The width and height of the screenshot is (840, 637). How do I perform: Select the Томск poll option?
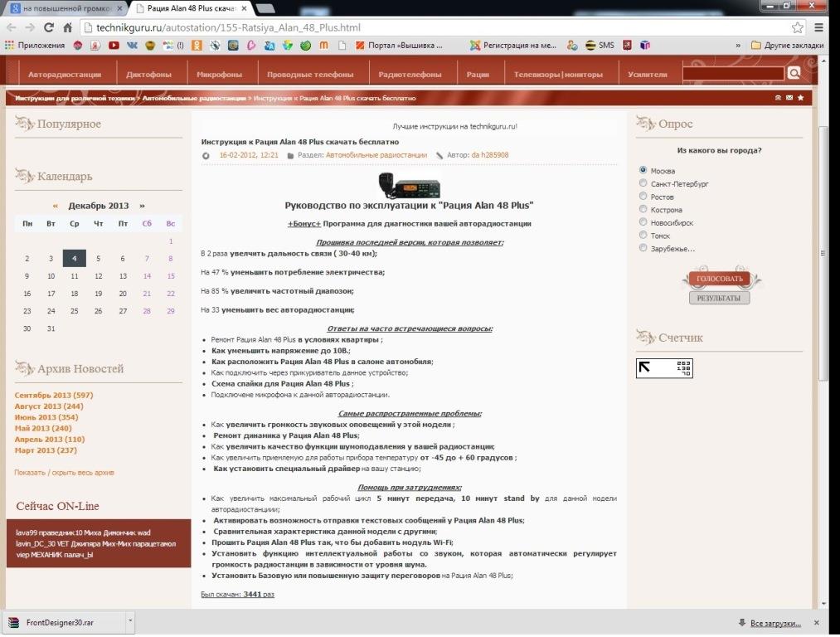coord(643,235)
